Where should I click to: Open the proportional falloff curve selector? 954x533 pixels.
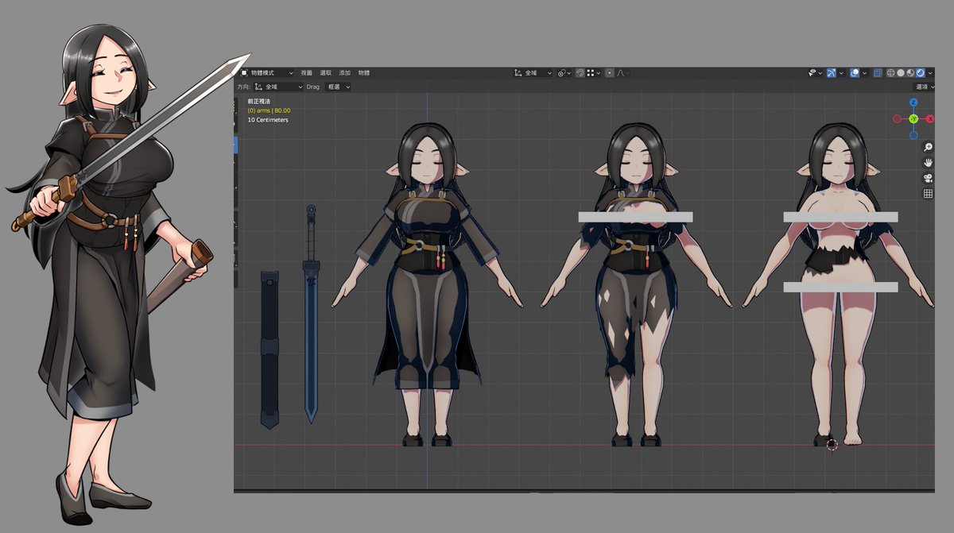tap(622, 73)
